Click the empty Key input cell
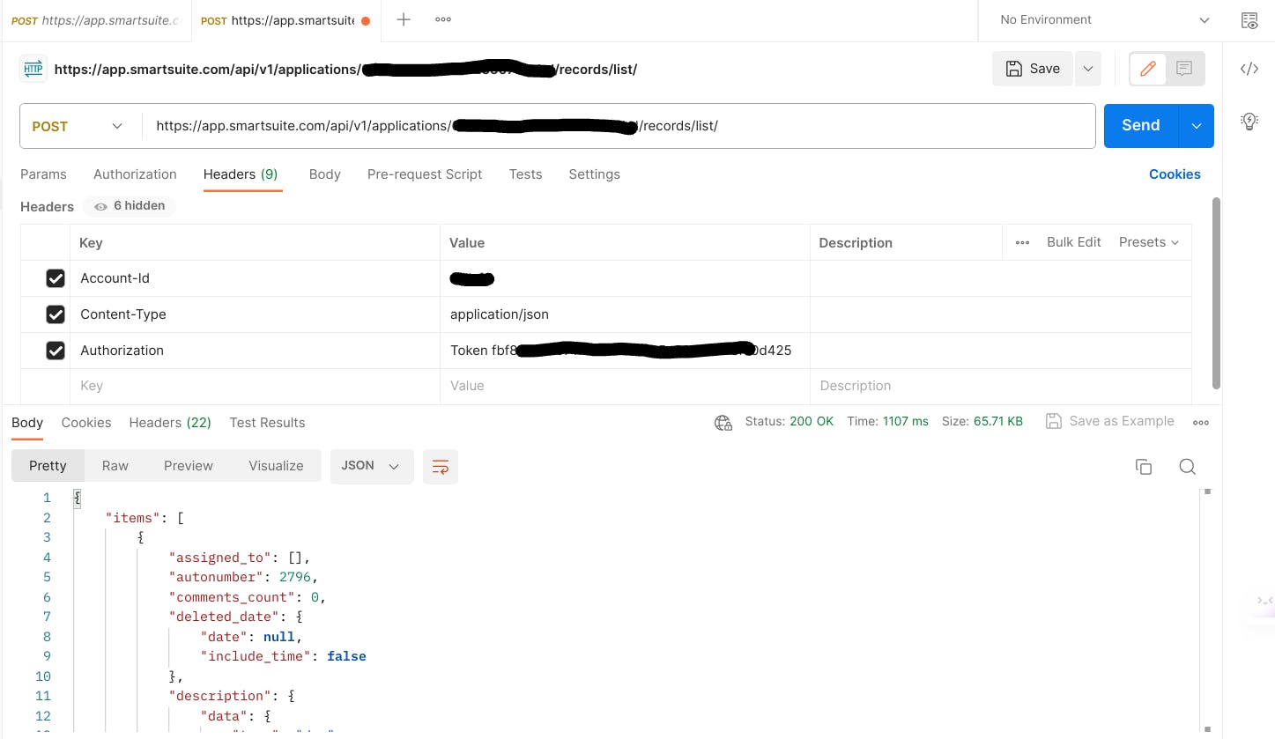This screenshot has width=1275, height=739. click(255, 386)
